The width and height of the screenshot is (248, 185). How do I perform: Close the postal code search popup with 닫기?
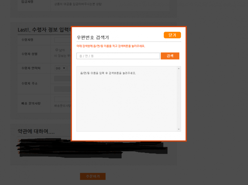(x=172, y=35)
